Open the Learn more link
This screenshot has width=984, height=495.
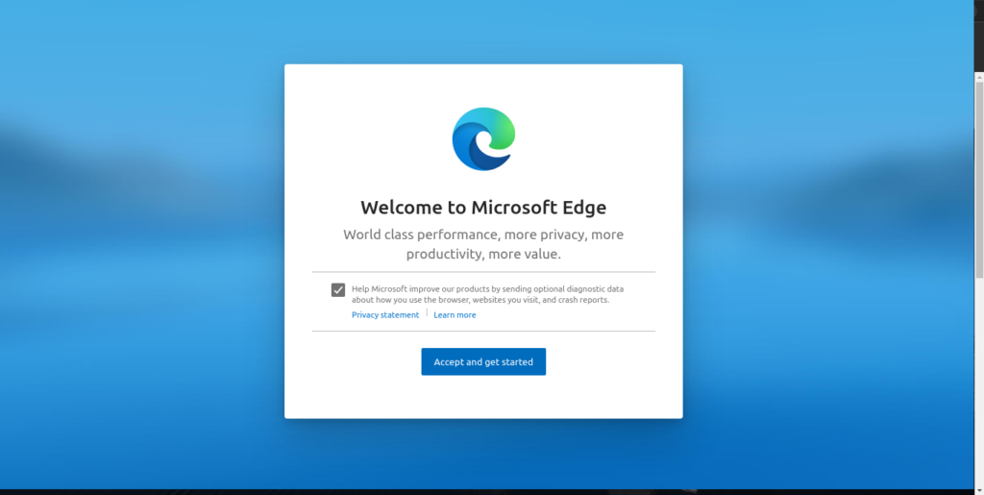point(455,315)
